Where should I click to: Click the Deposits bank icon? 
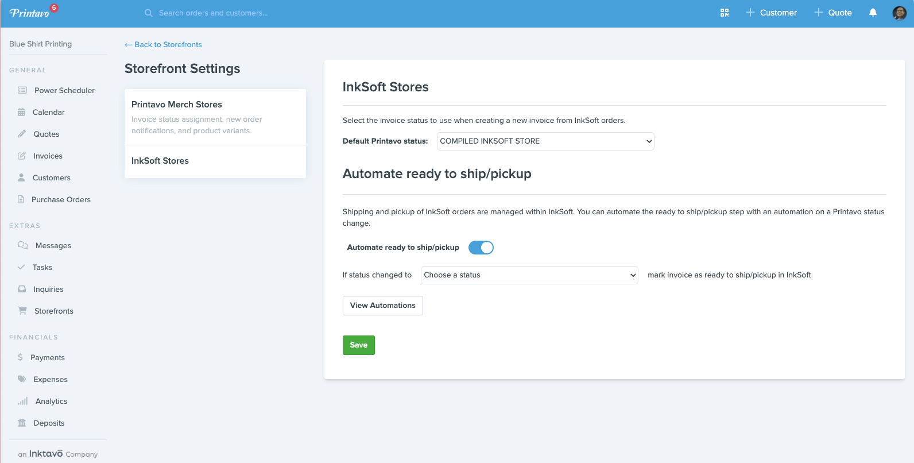coord(22,423)
